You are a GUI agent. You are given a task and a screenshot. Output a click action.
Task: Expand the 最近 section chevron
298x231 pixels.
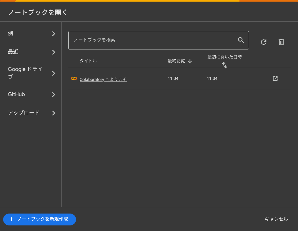[x=54, y=52]
